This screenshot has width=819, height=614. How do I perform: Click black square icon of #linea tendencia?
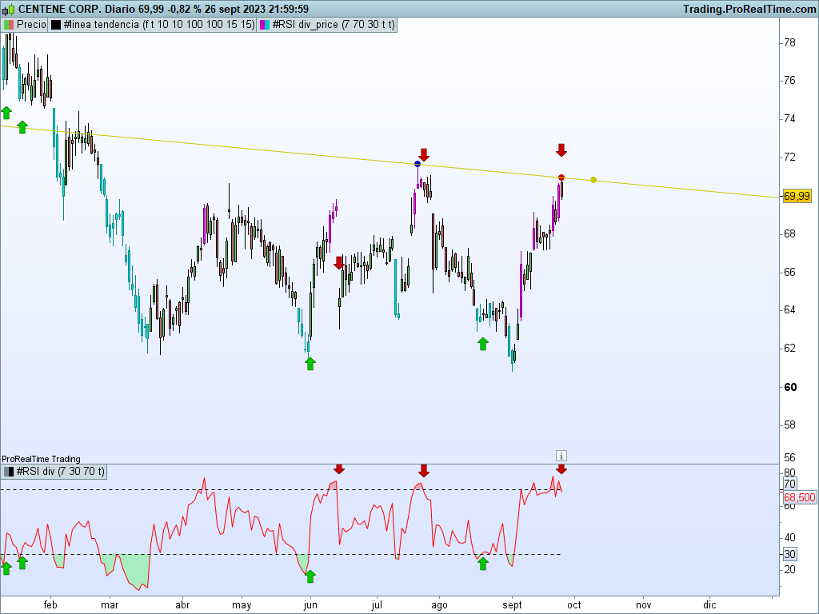tap(56, 25)
